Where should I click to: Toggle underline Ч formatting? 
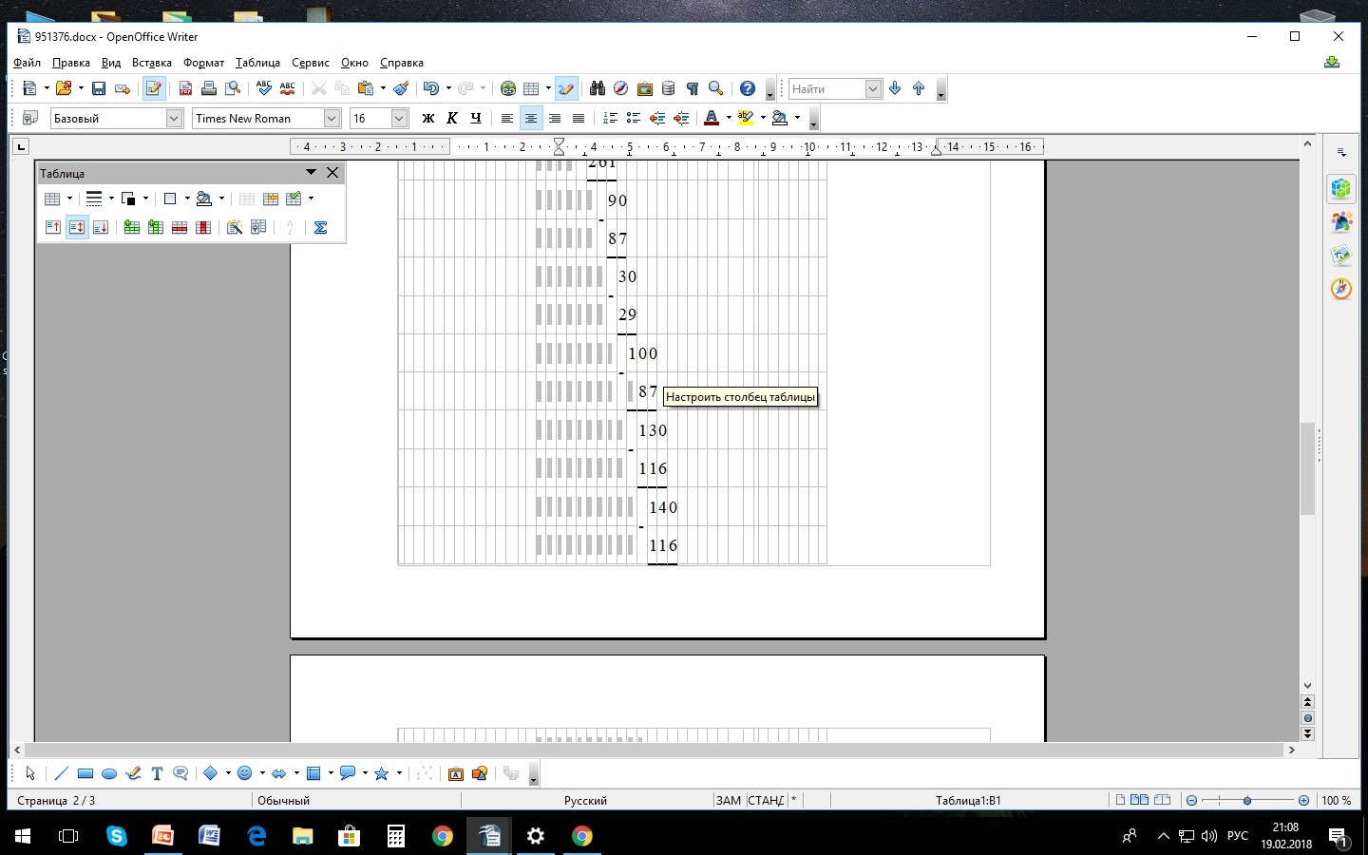476,118
